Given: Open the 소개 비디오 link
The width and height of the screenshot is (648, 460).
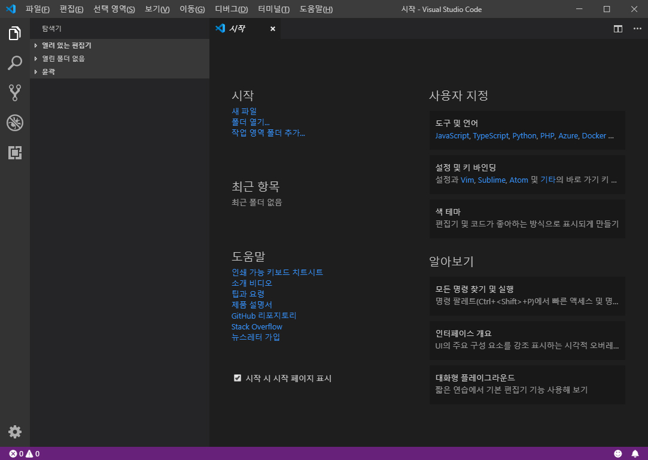Looking at the screenshot, I should (x=252, y=283).
